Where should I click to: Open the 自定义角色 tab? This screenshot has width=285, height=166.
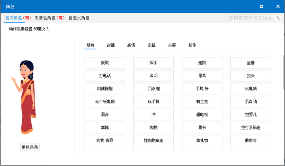[x=79, y=18]
